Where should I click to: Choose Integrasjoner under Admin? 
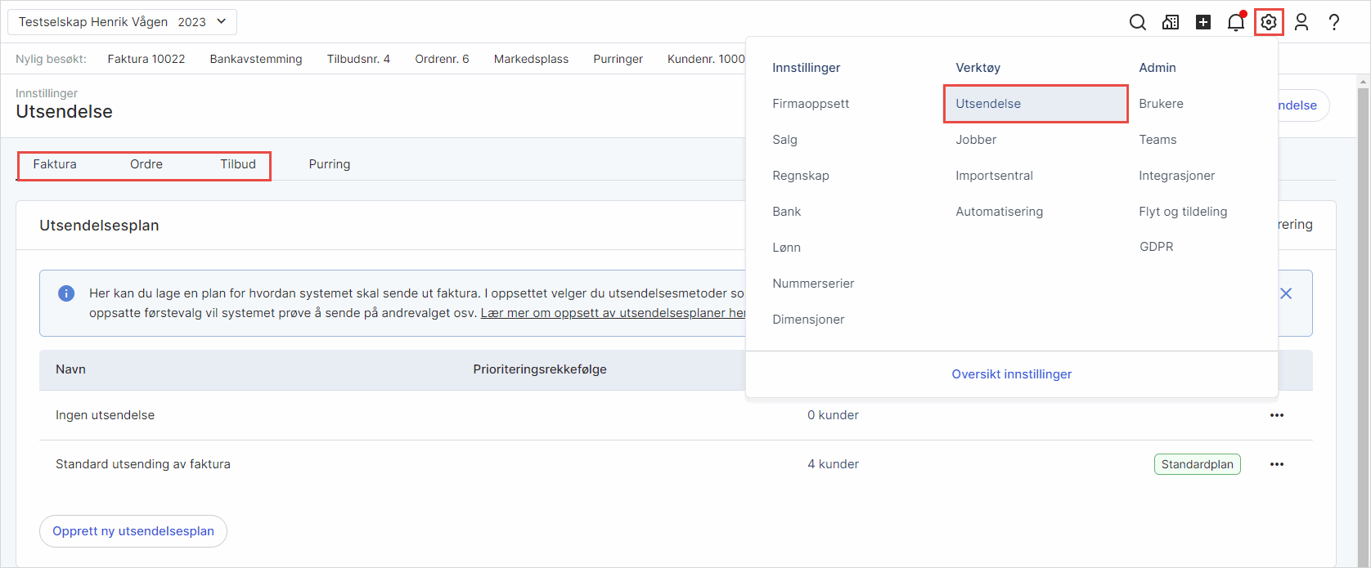[1176, 176]
